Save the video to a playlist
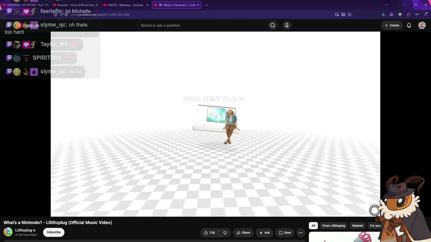431x242 pixels. point(285,233)
